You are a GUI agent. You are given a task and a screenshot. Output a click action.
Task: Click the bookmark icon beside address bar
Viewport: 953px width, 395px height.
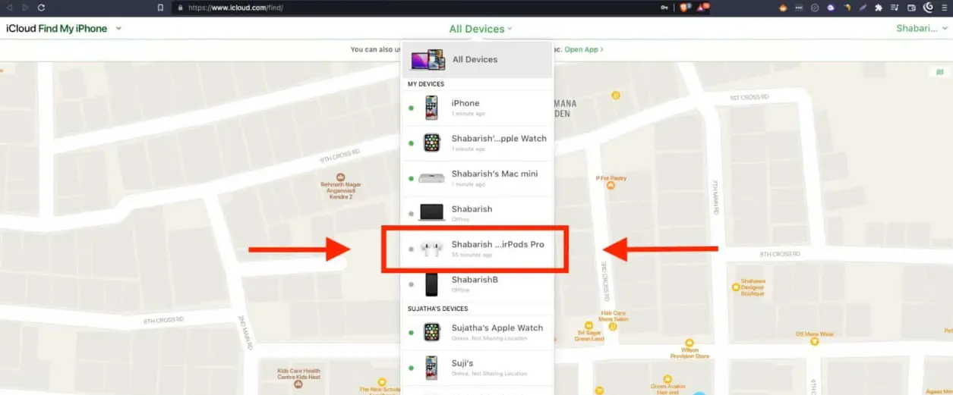coord(160,8)
